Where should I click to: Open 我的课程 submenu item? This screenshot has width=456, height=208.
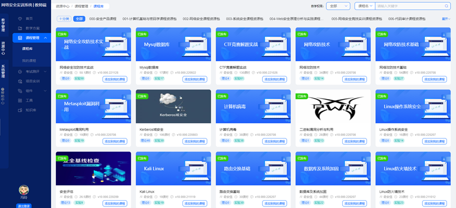click(29, 61)
